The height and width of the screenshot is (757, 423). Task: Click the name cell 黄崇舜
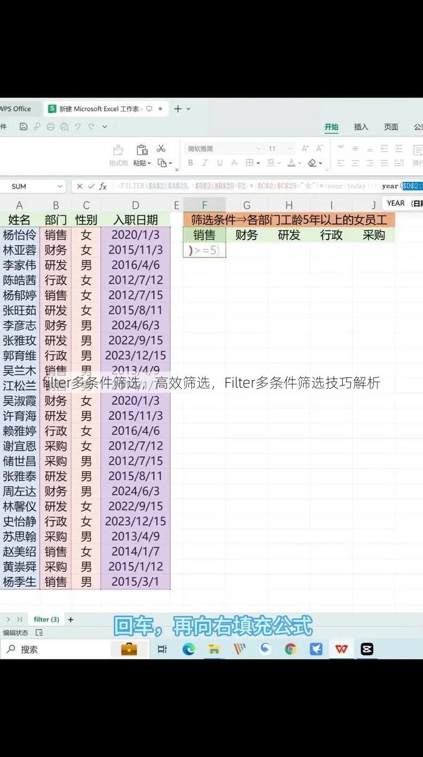pos(20,566)
